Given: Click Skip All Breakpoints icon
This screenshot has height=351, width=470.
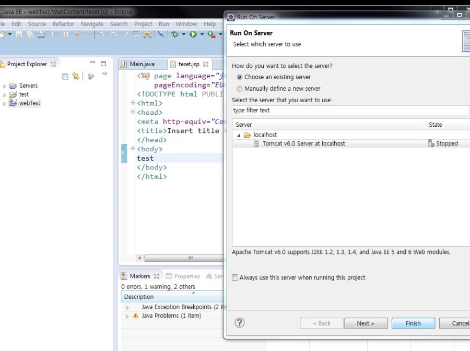Looking at the screenshot, I should (161, 34).
